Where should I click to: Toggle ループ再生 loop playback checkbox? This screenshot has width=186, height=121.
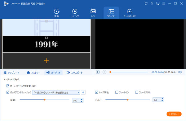click(96, 92)
